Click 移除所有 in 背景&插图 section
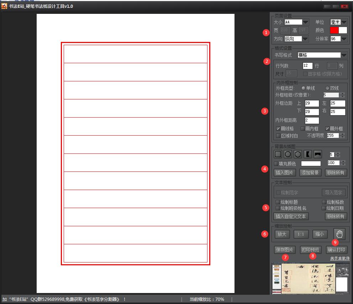 pos(336,173)
